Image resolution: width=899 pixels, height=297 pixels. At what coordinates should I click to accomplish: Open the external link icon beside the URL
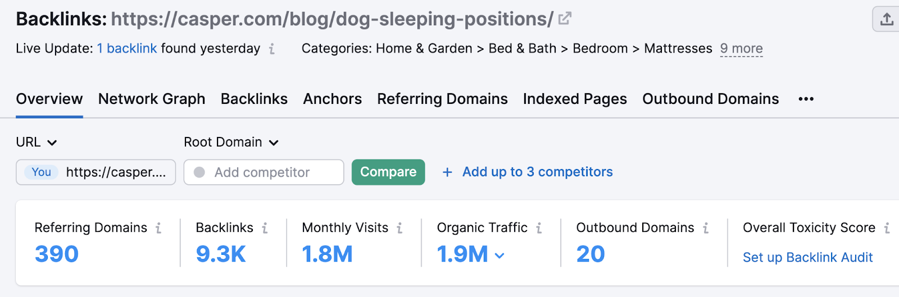pyautogui.click(x=565, y=19)
